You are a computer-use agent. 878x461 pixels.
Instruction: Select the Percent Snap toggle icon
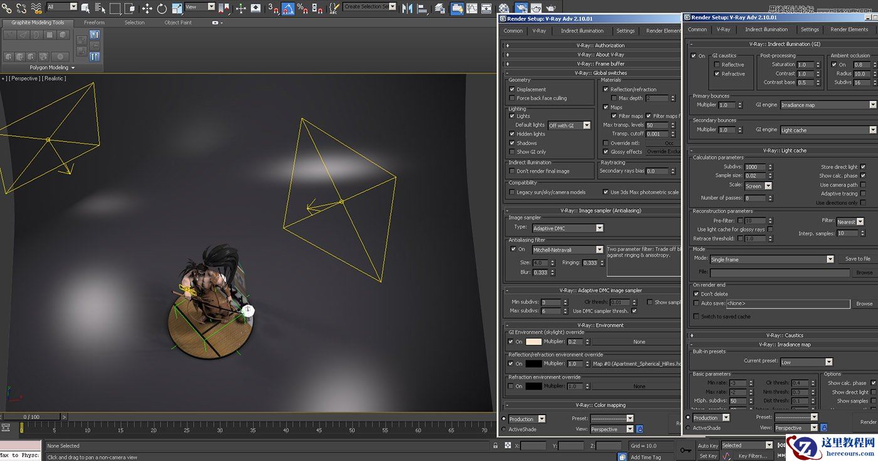click(304, 8)
